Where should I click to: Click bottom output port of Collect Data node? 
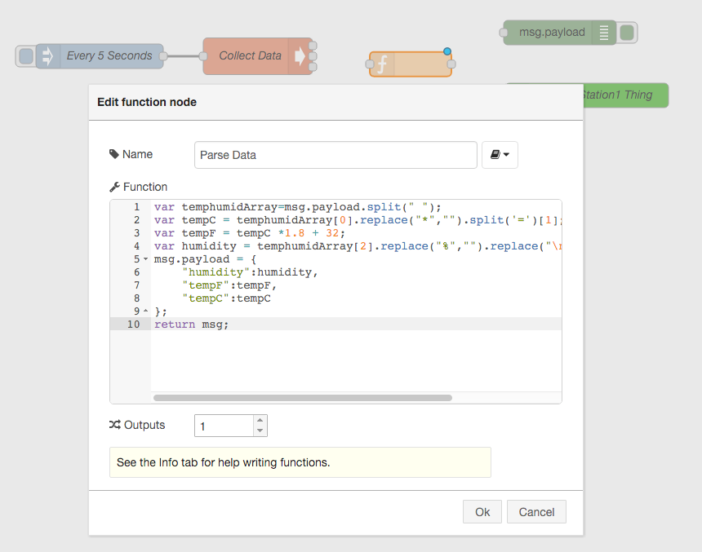[x=313, y=67]
